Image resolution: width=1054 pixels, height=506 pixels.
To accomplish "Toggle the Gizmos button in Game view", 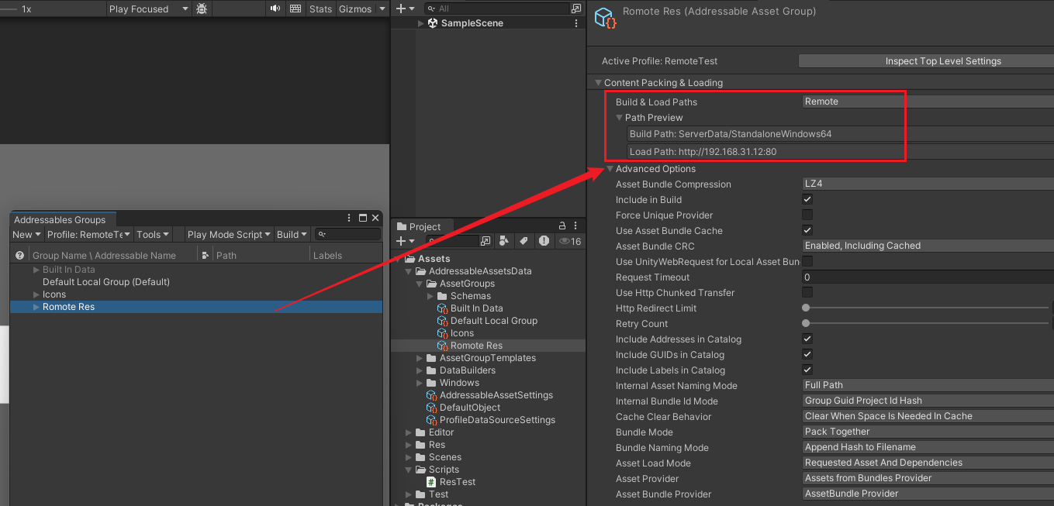I will pyautogui.click(x=355, y=9).
